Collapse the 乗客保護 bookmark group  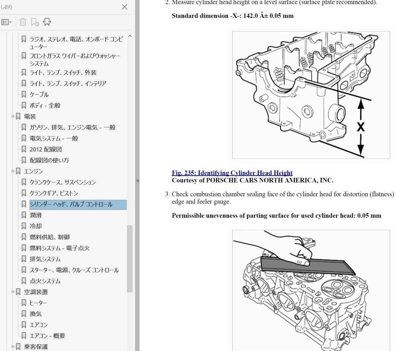[x=13, y=347]
